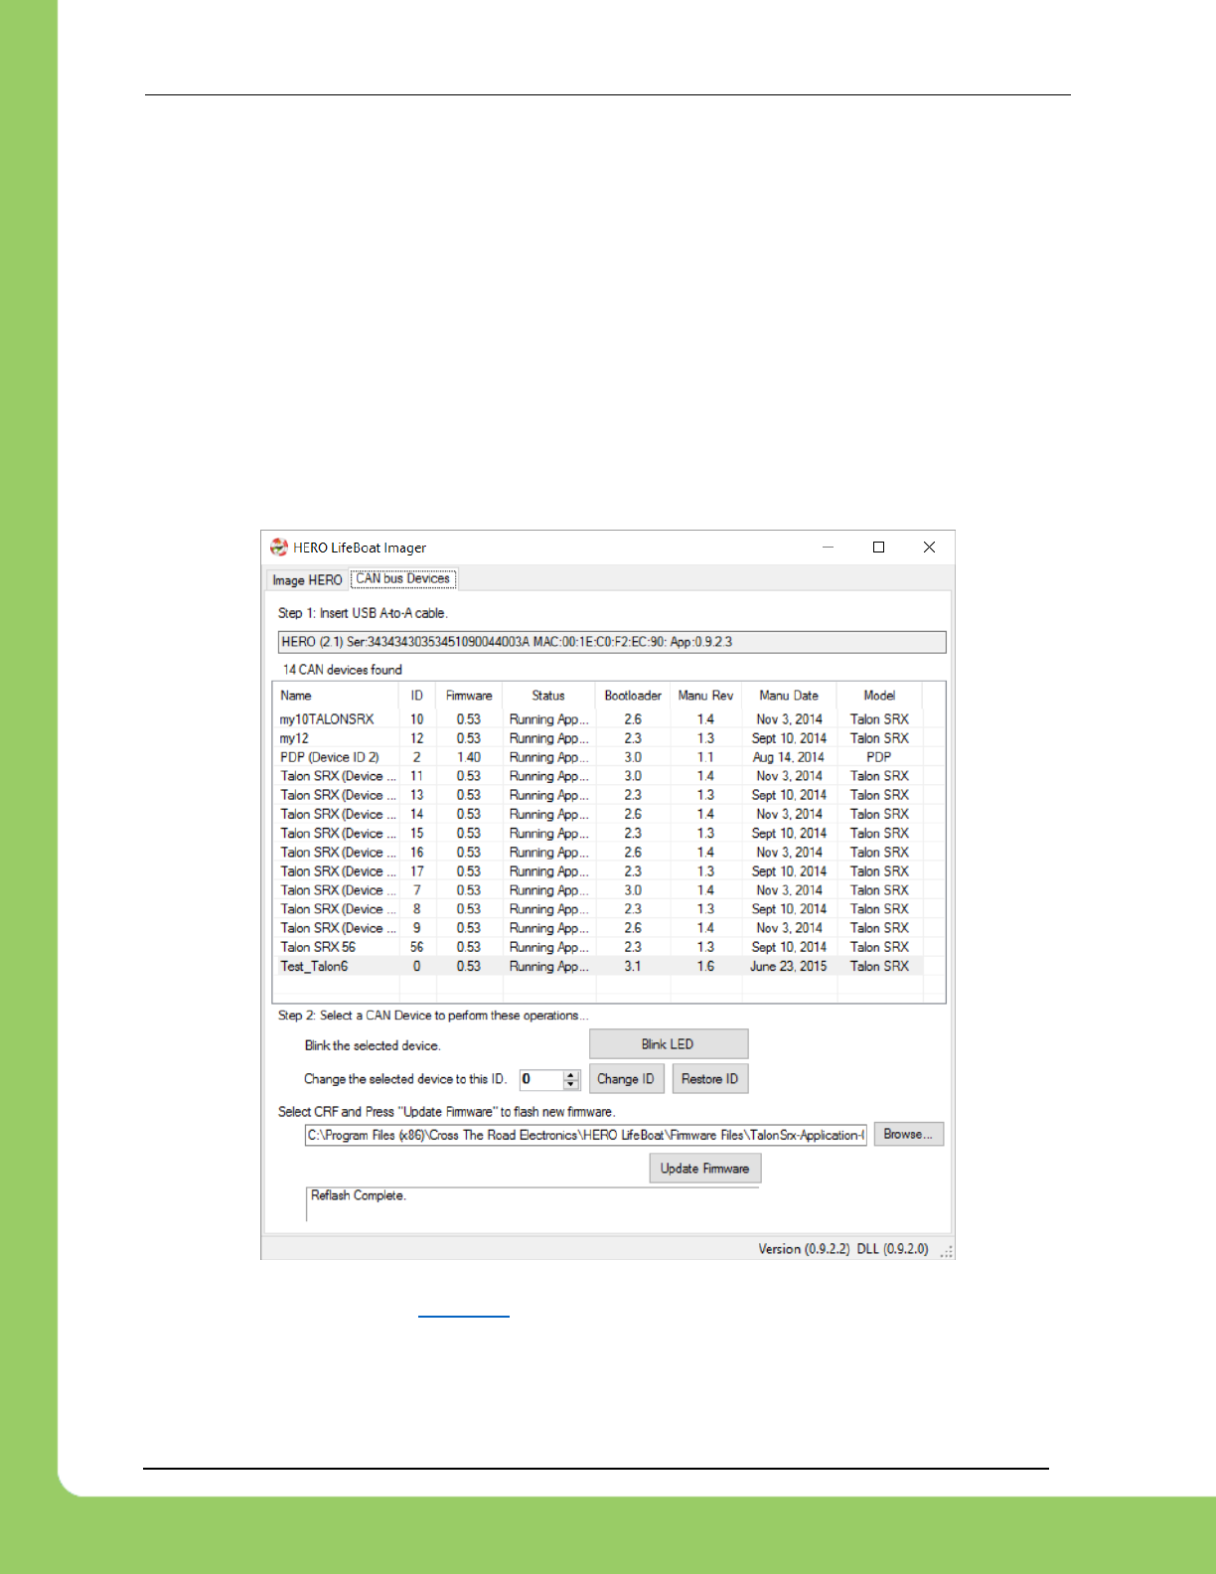The width and height of the screenshot is (1216, 1574).
Task: Click the ID 8 cell
Action: (417, 909)
